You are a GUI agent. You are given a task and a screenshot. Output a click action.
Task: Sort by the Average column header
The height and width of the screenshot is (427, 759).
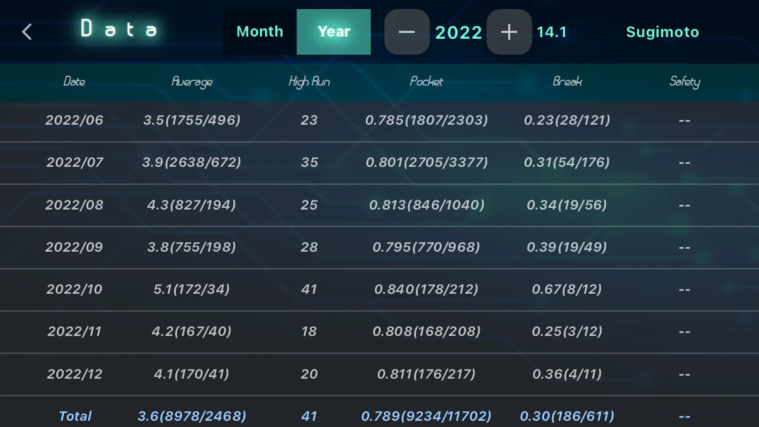(x=192, y=81)
